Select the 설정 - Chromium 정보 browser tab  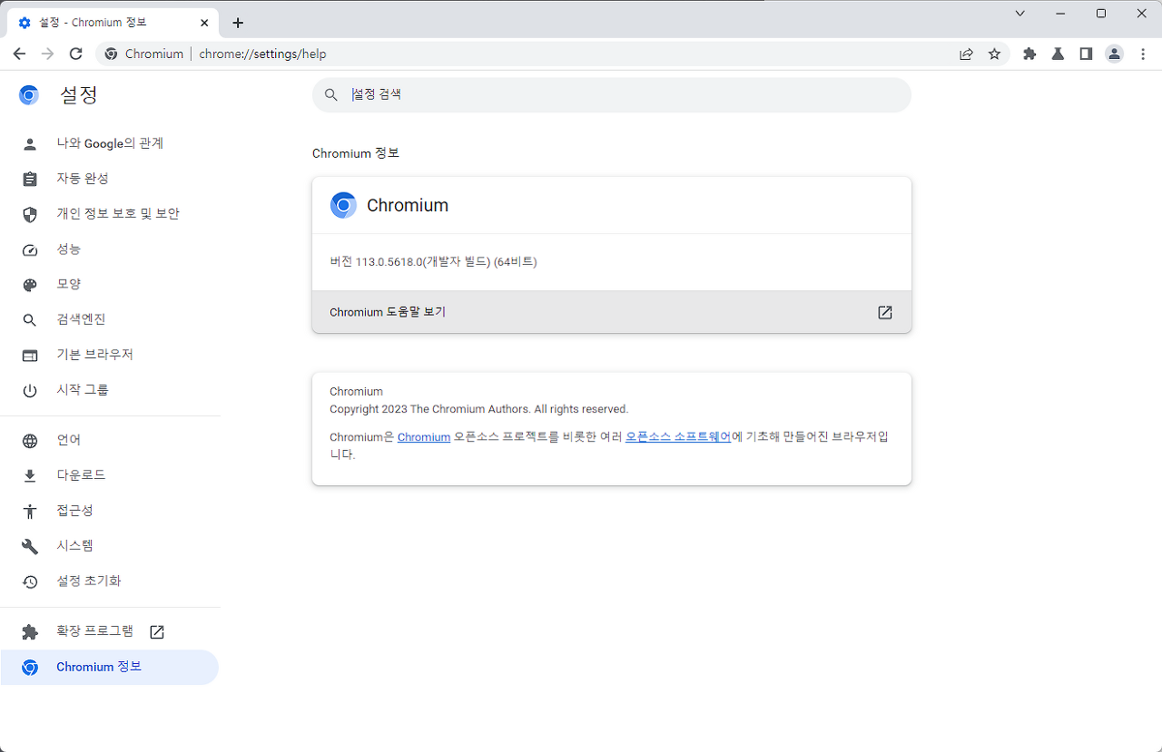coord(111,23)
